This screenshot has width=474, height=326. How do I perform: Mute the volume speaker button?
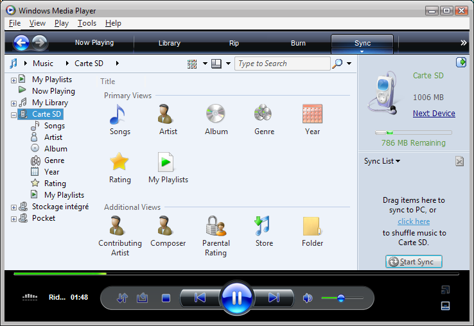click(308, 298)
